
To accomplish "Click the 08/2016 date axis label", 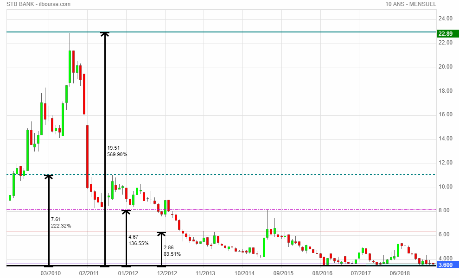I will [x=322, y=273].
